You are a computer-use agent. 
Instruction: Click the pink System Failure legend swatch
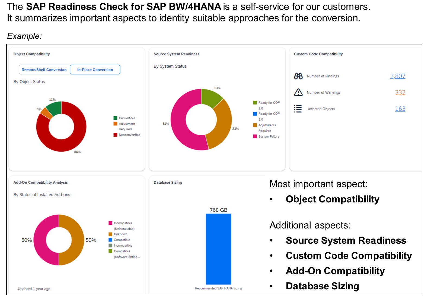(255, 136)
